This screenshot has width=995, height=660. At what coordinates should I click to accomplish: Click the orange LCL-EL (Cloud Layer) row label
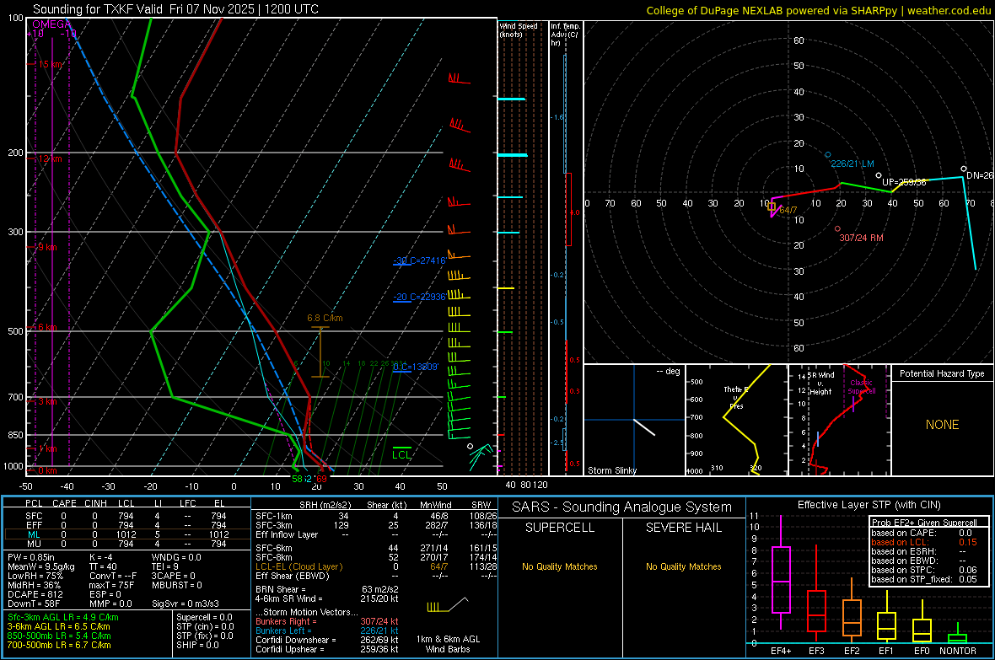298,566
